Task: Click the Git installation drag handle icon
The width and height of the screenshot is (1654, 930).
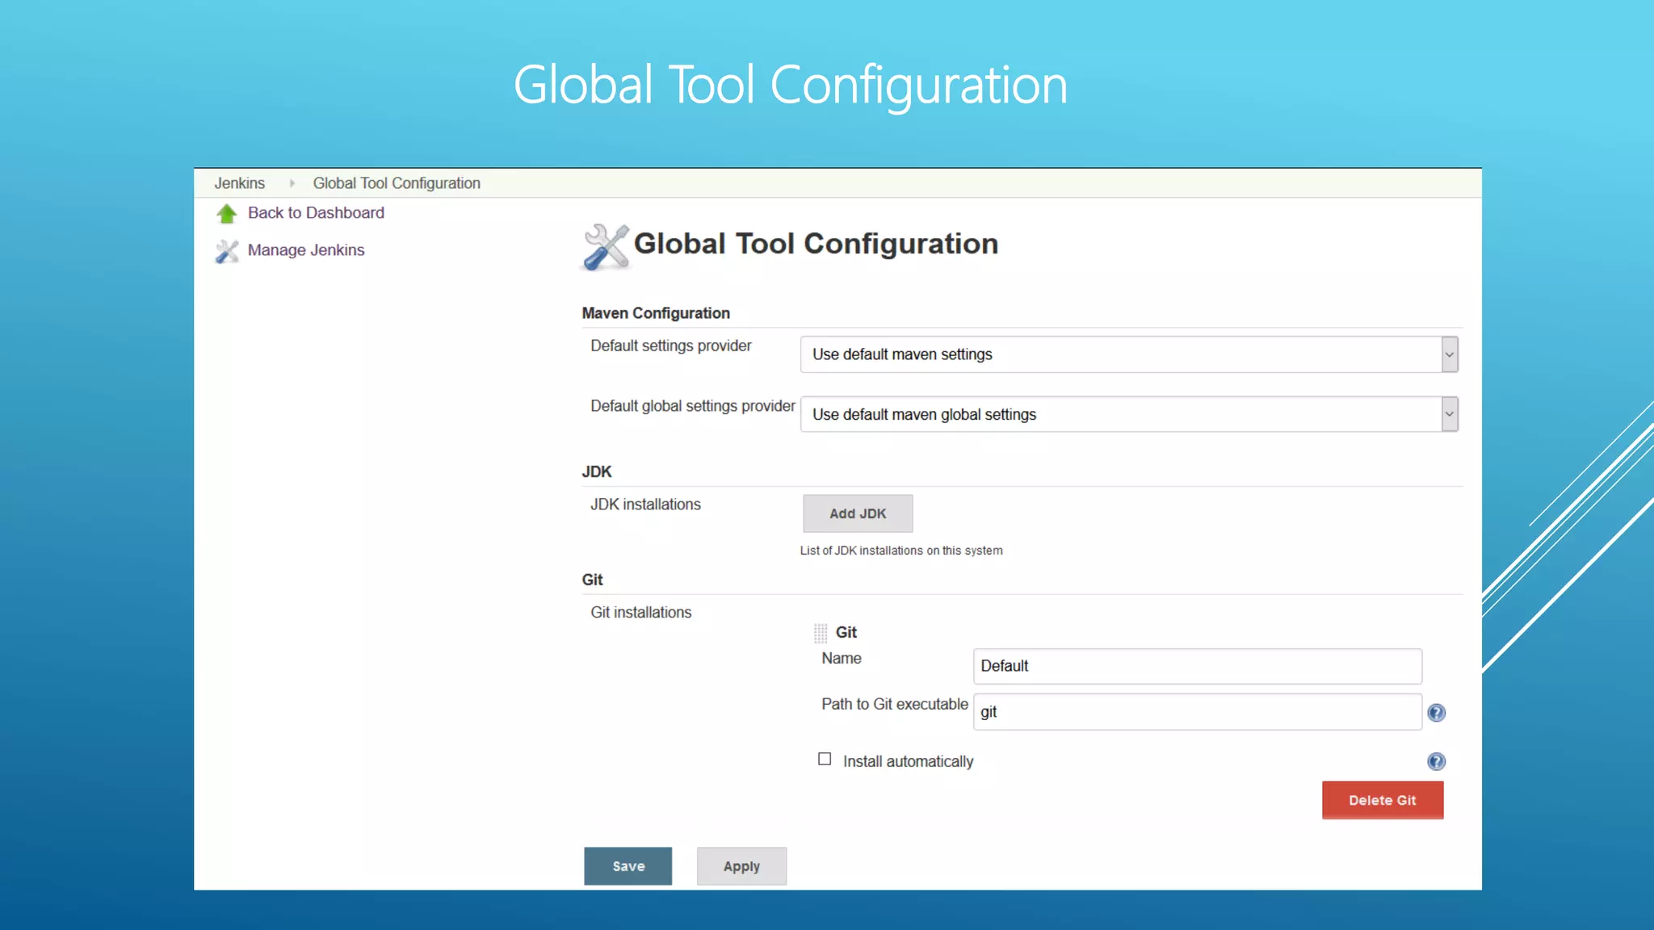Action: point(821,632)
